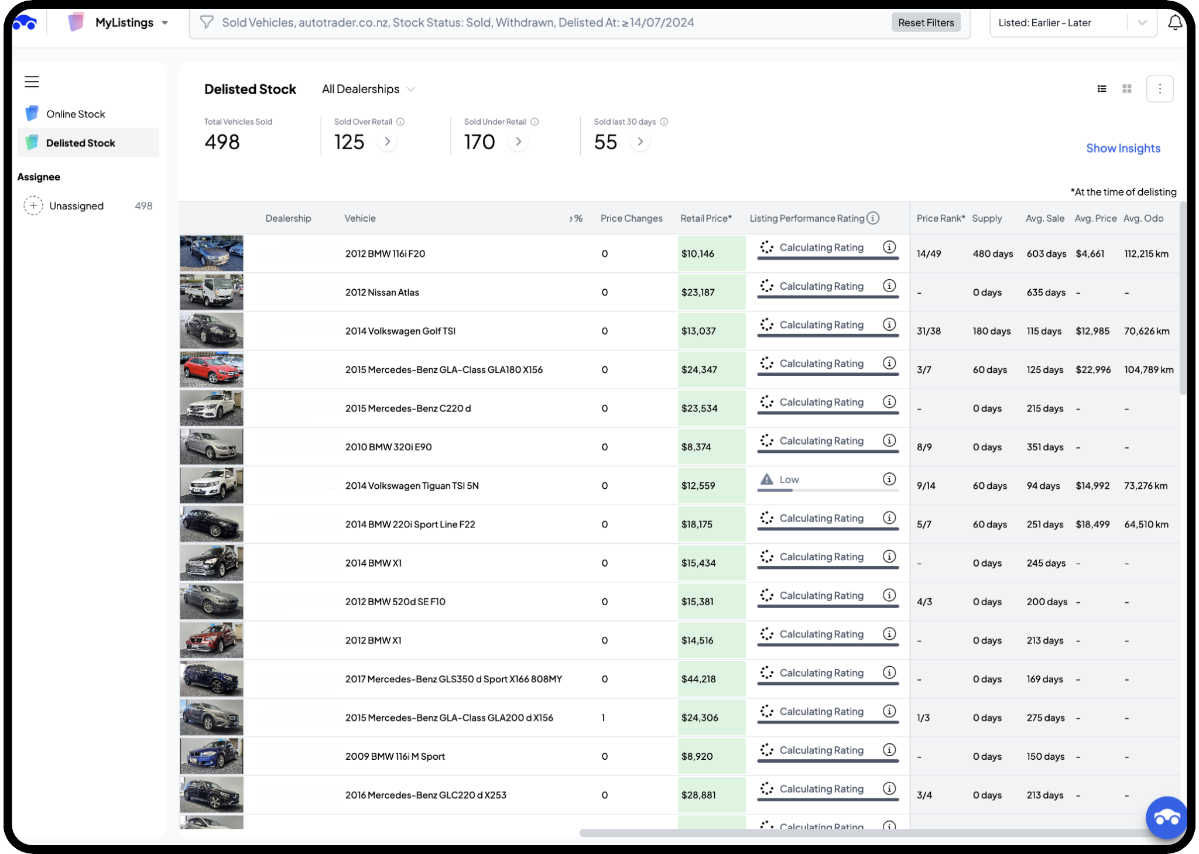
Task: Select Delisted Stock in sidebar
Action: pyautogui.click(x=81, y=143)
